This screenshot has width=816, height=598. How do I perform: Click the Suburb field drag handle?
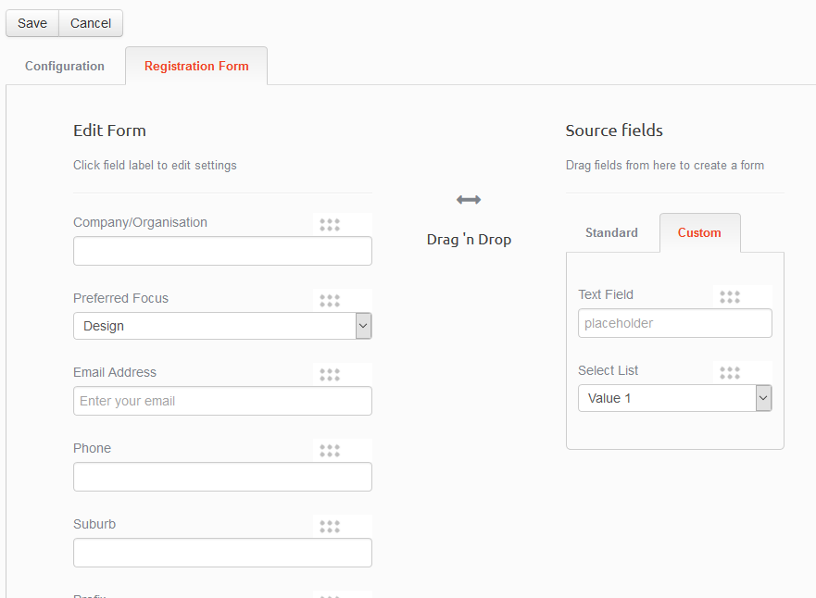pyautogui.click(x=330, y=526)
